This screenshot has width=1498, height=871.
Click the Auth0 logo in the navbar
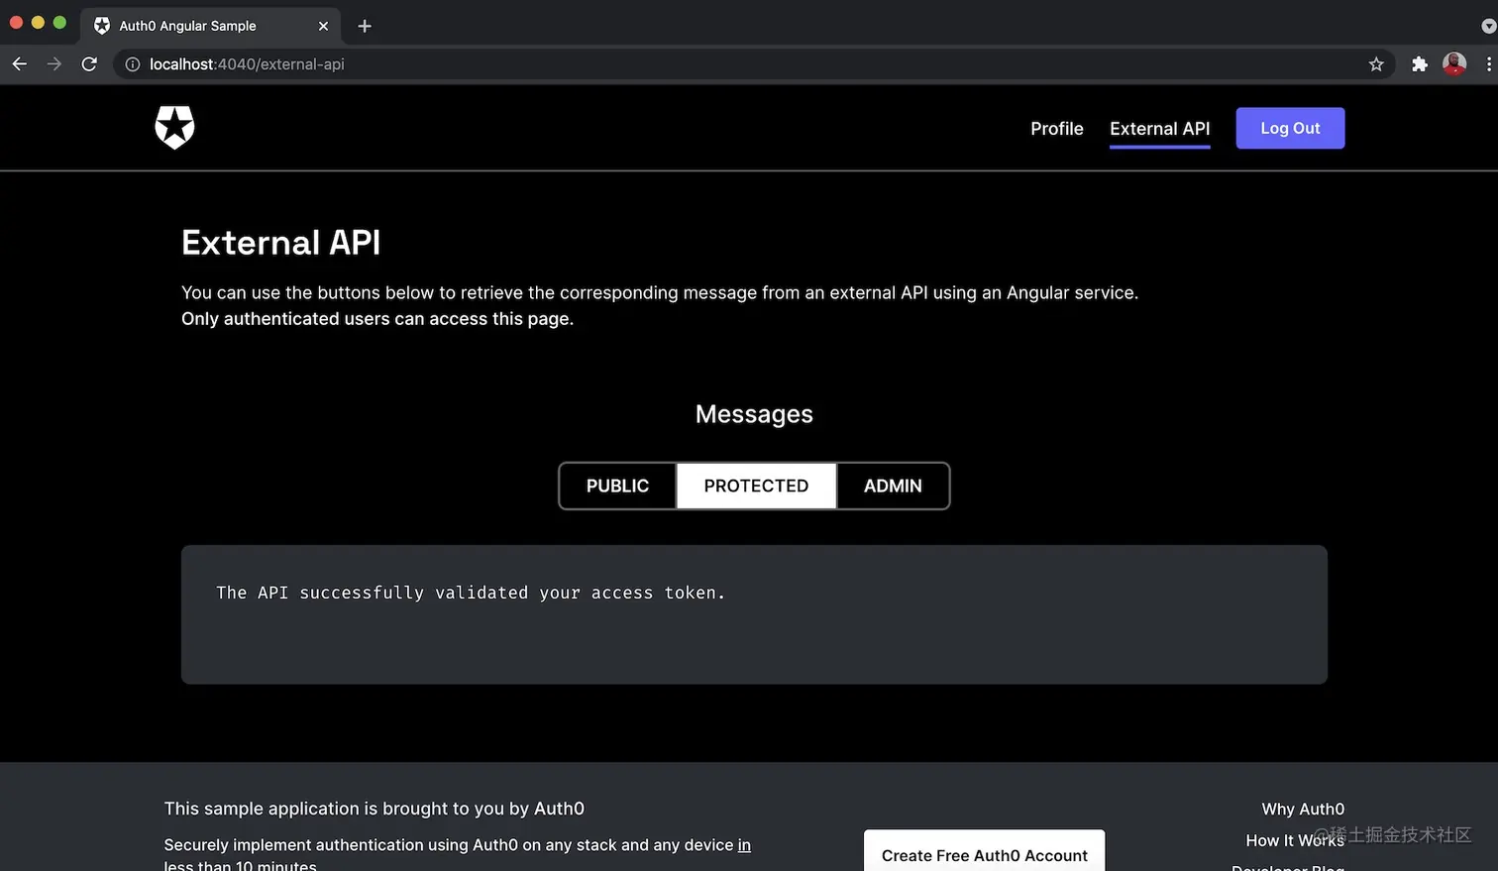point(174,128)
